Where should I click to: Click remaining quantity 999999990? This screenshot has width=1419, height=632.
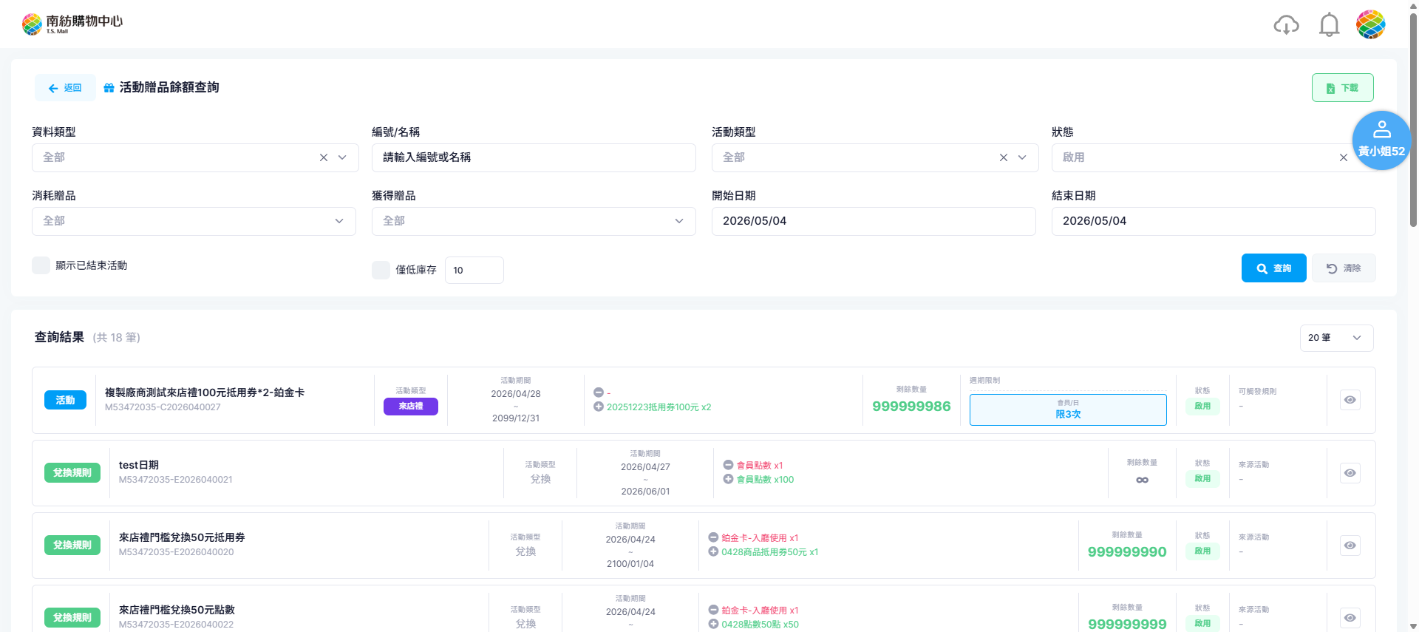(x=1127, y=552)
